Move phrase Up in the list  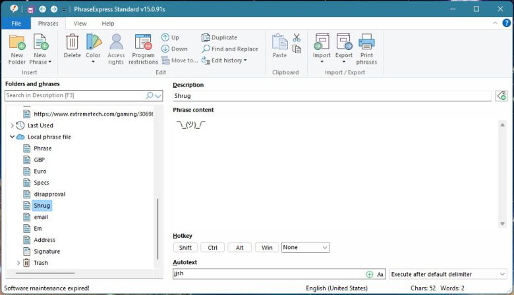point(170,37)
